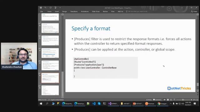Switch to Normal view icon

165,100
